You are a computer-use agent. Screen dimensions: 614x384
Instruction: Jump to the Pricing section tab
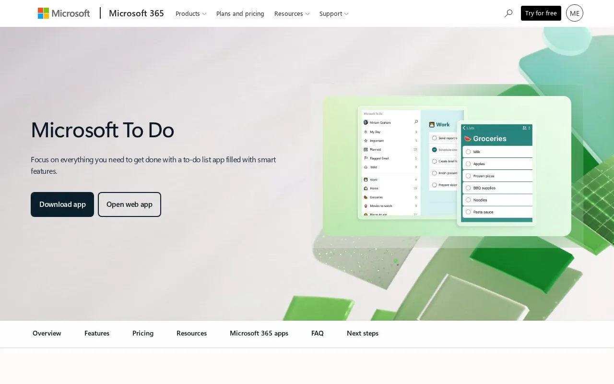tap(143, 333)
